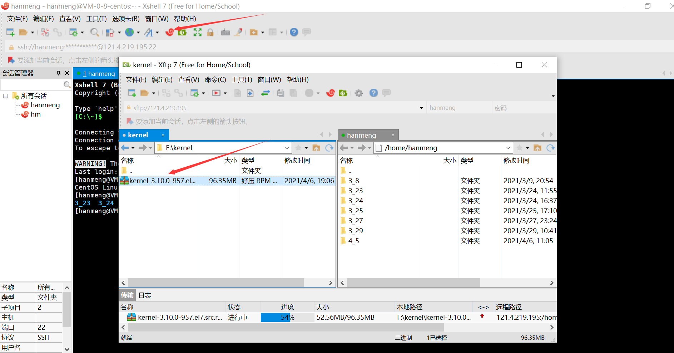Screen dimensions: 674x353
Task: Refresh the remote /home/hanmeng pane
Action: [550, 148]
